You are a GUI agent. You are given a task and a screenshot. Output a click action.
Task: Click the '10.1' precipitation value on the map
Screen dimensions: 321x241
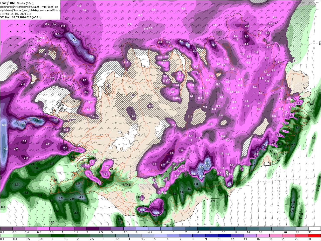pos(37,120)
